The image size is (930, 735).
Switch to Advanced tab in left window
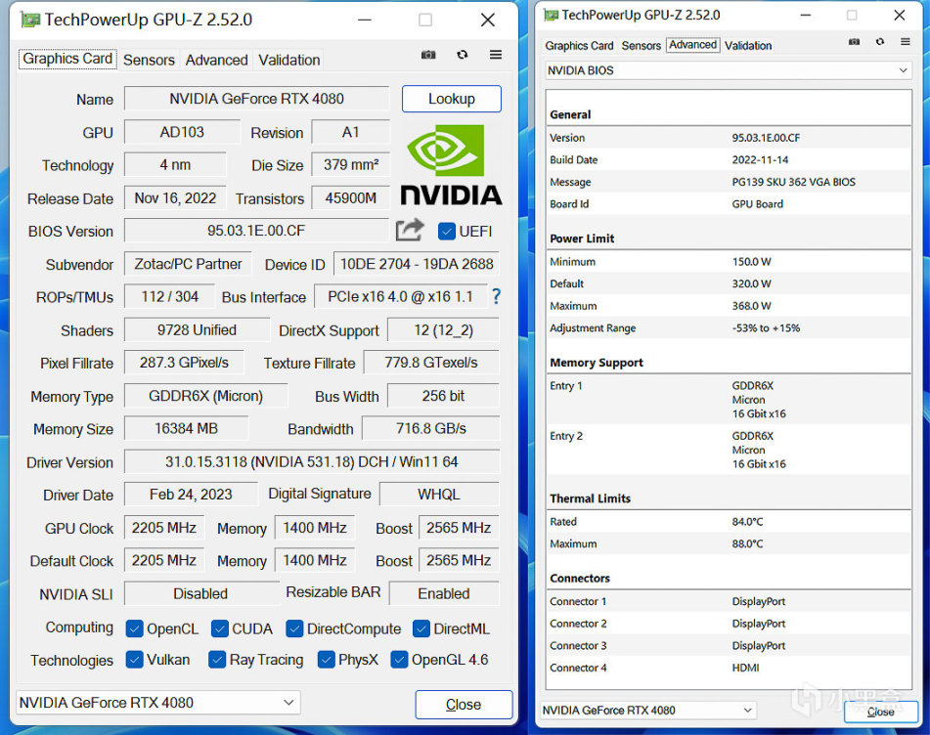click(216, 60)
